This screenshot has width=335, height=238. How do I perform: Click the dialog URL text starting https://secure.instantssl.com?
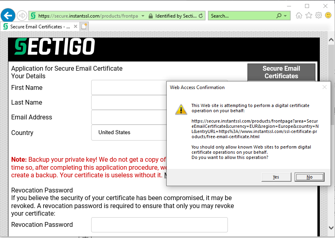[255, 129]
